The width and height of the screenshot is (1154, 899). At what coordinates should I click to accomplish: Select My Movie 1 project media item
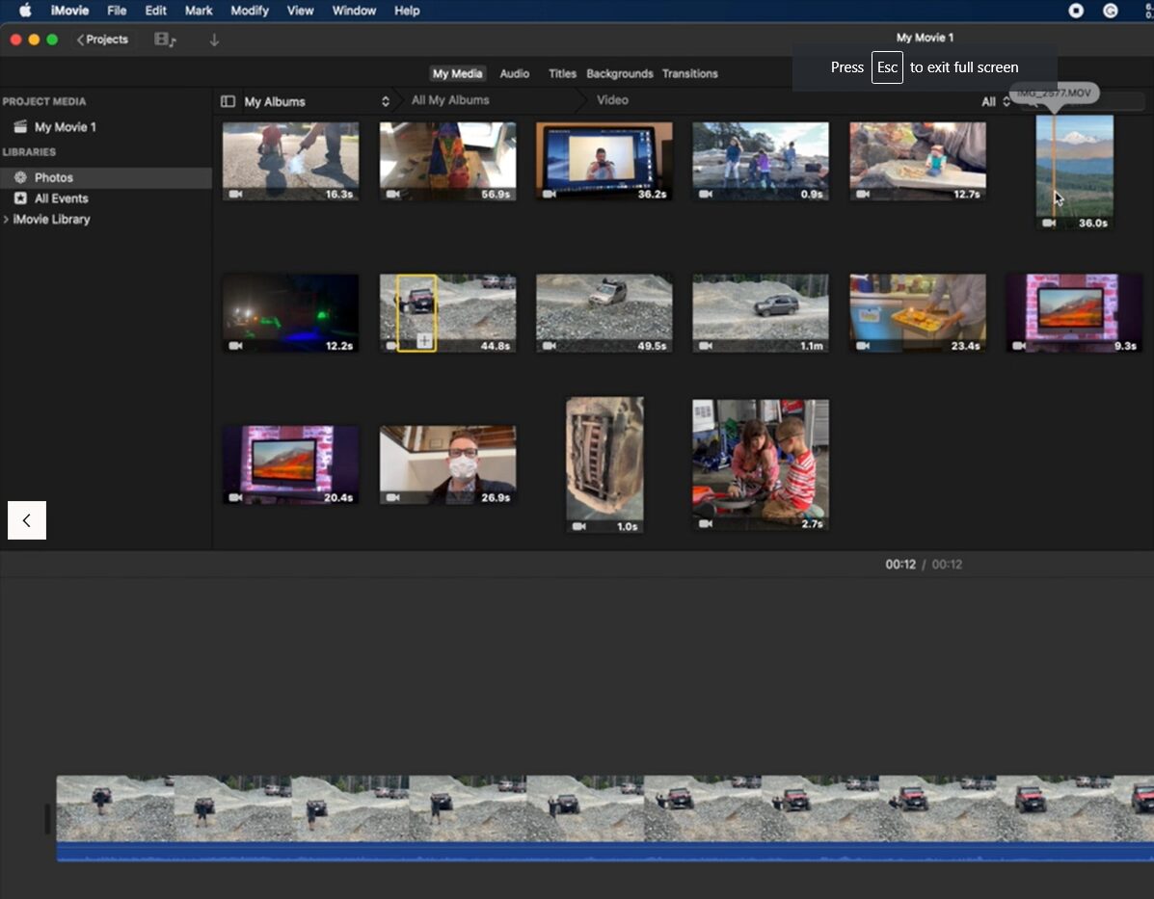tap(65, 127)
